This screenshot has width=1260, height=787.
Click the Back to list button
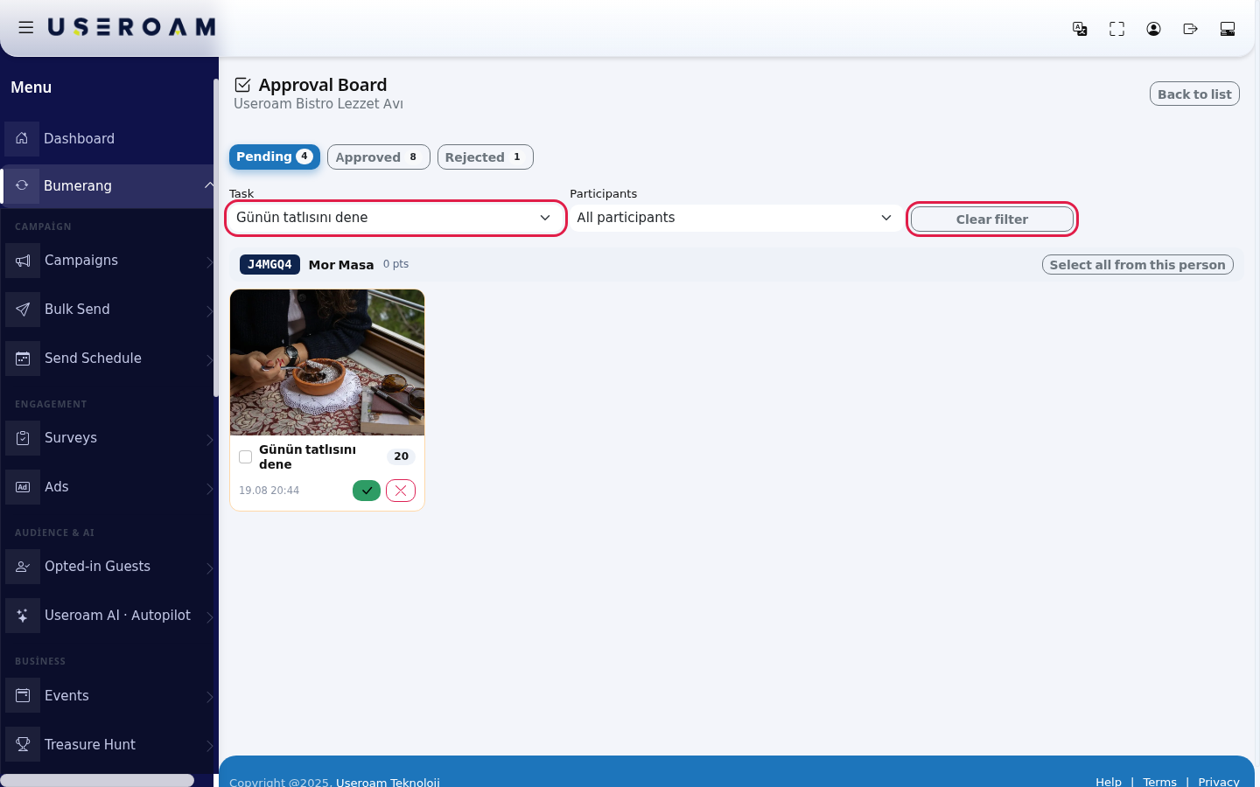point(1194,94)
